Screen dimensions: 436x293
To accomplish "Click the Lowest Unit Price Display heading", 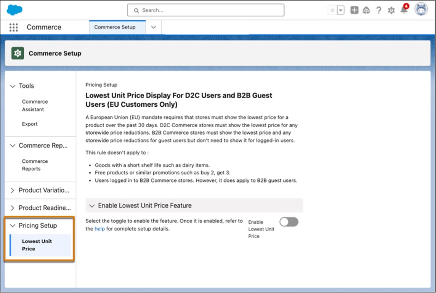I will (179, 100).
